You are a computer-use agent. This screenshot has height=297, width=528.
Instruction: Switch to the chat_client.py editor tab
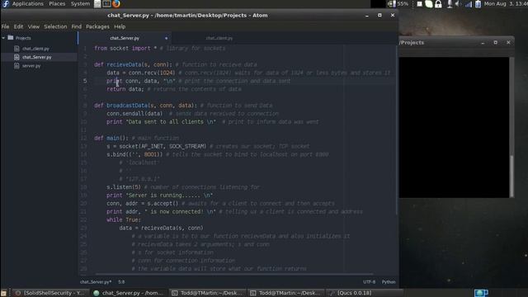click(x=219, y=38)
